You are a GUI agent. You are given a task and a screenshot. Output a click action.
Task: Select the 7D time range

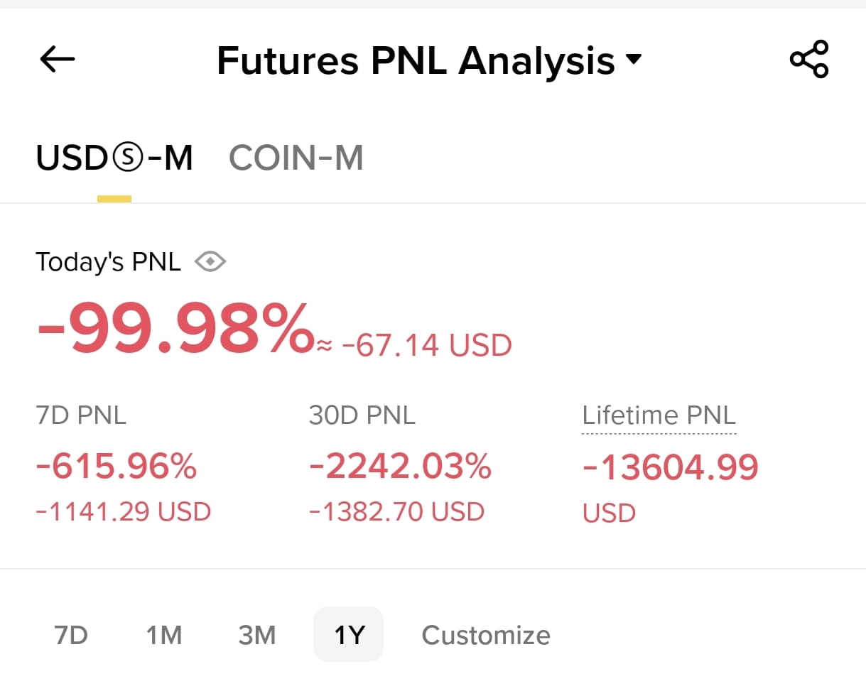tap(71, 634)
